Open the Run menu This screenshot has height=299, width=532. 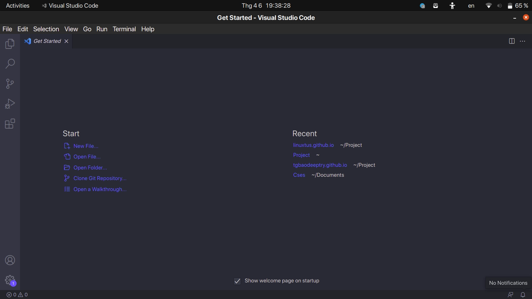point(102,29)
